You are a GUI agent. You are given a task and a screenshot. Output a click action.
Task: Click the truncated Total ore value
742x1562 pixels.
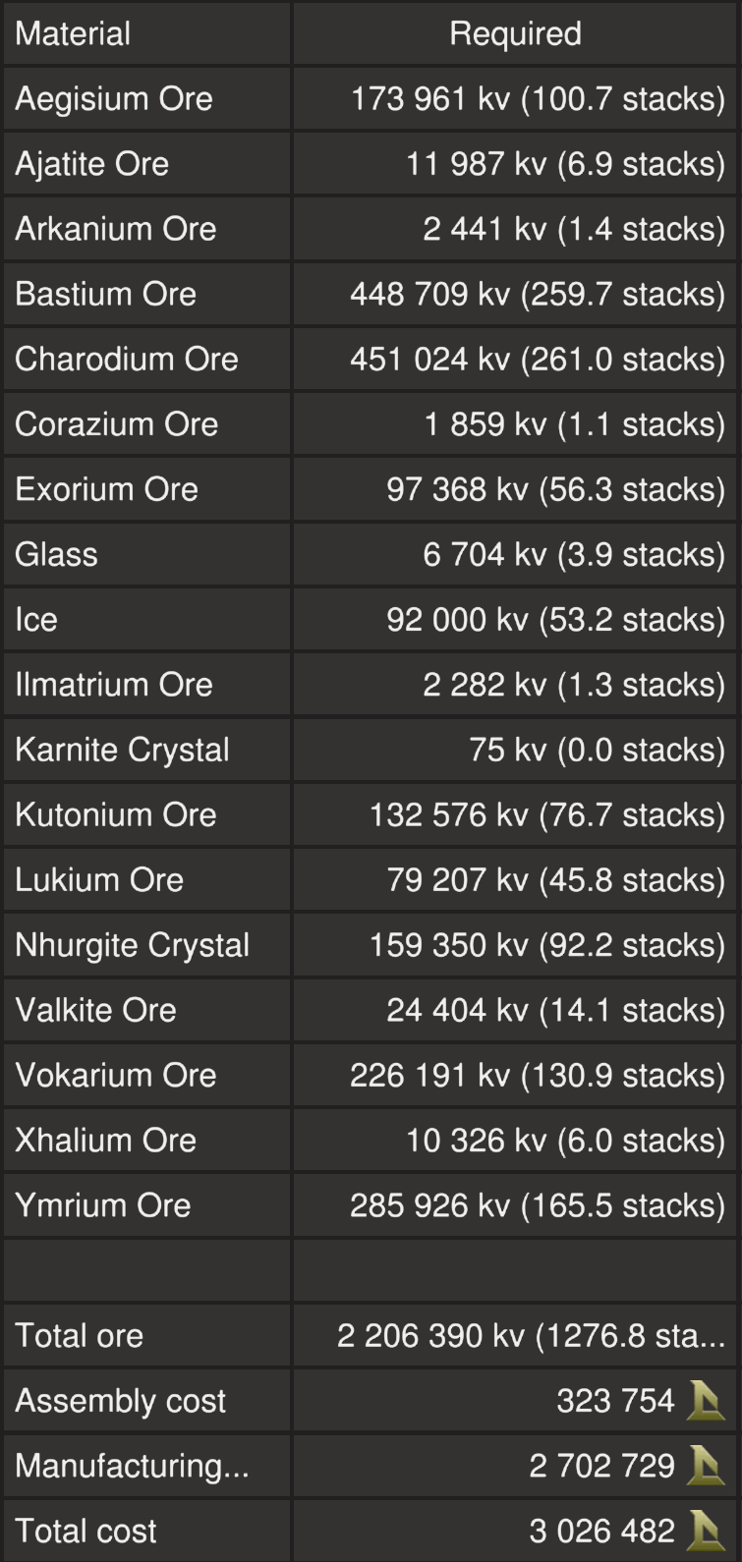tap(531, 1336)
